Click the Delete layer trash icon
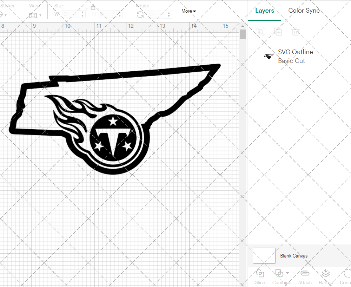 coord(296,32)
